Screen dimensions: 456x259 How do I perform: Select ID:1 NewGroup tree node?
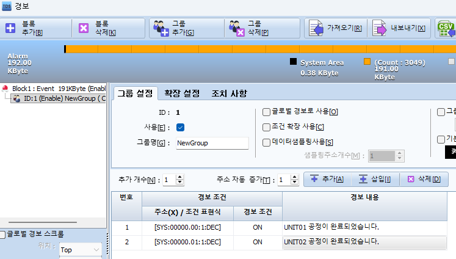click(61, 98)
